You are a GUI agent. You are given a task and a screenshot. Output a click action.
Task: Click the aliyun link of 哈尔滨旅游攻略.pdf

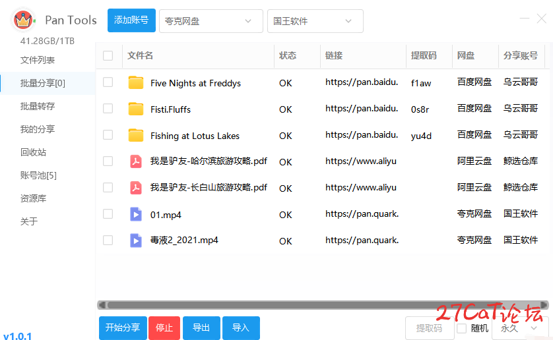361,161
